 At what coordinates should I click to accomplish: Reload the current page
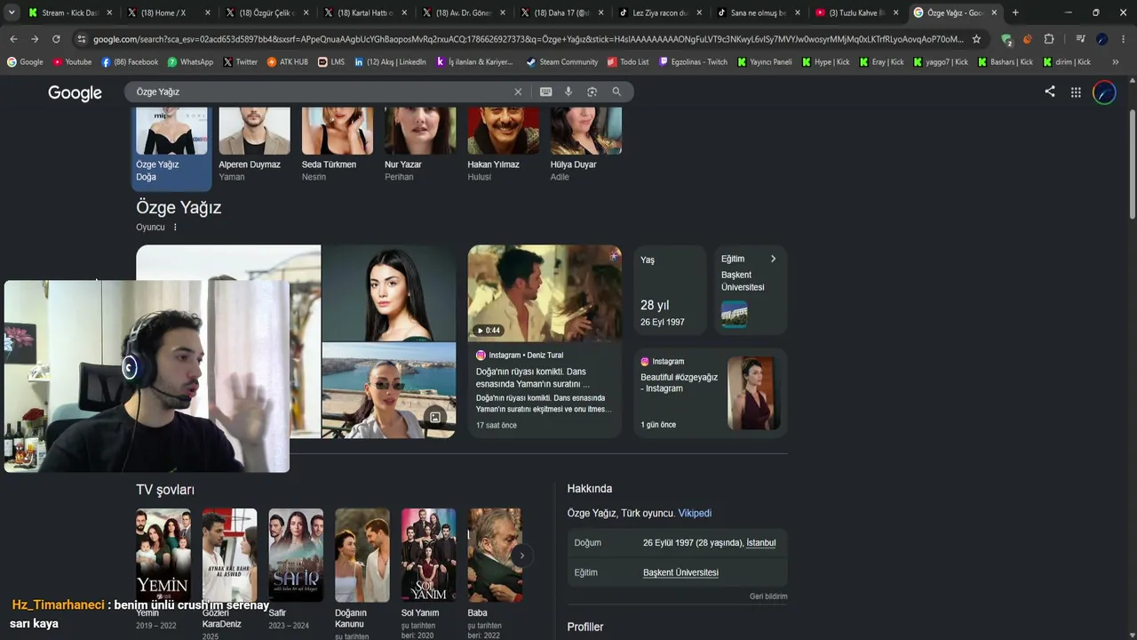56,39
